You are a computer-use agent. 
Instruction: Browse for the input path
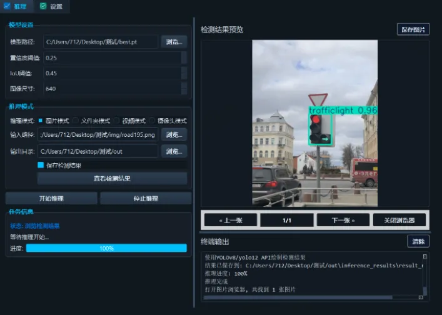(x=174, y=134)
